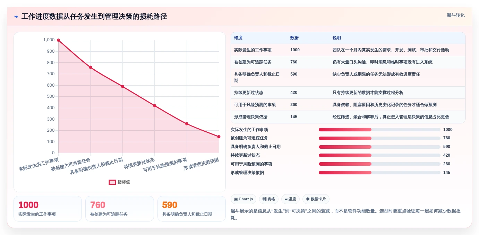Open the 760 被创建为可追踪任务 card
This screenshot has height=235, width=479.
coord(120,209)
